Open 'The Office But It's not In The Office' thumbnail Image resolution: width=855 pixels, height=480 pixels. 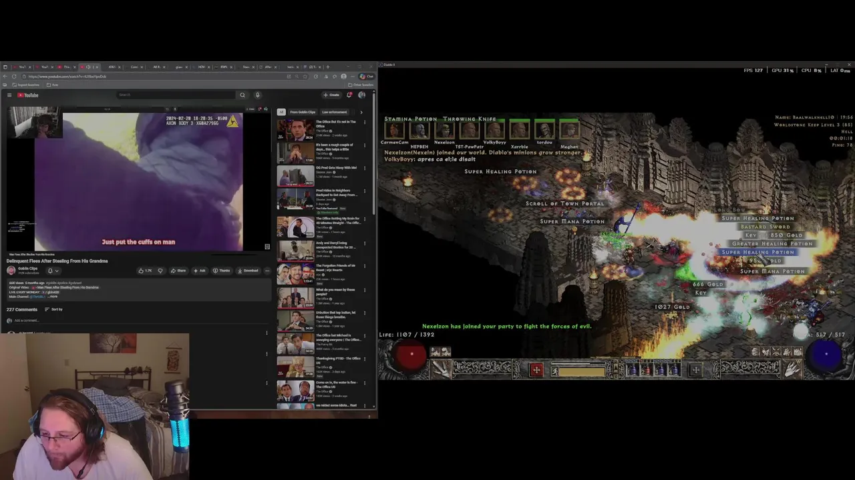295,131
